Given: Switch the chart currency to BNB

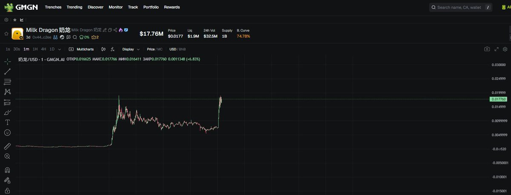Looking at the screenshot, I should 182,49.
